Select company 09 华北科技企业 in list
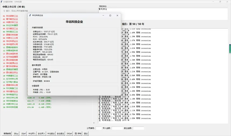 (10, 41)
